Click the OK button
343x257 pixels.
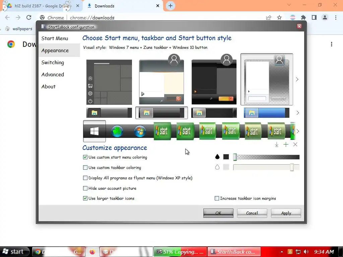[x=218, y=213]
